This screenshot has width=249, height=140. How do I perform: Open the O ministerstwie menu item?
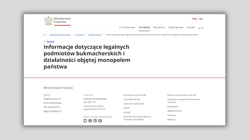pos(127,27)
